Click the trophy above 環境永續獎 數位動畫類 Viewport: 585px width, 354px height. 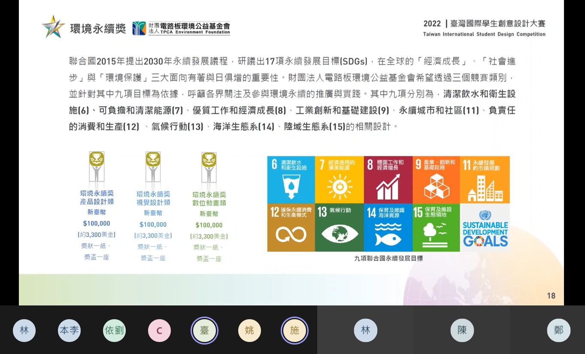[209, 161]
